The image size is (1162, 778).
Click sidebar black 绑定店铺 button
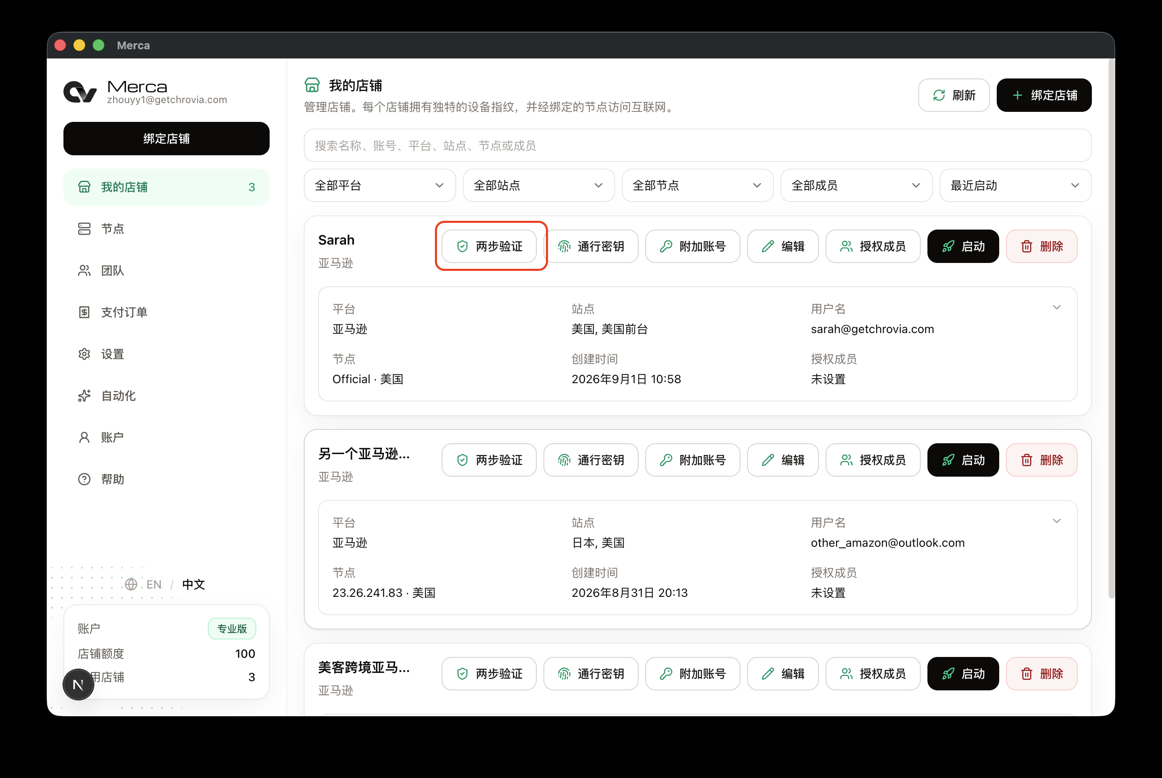click(x=166, y=139)
